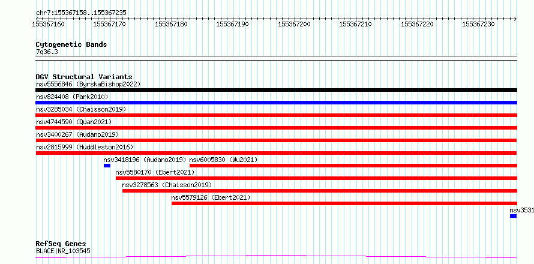Click ruler position 155367210
Viewport: 534px width, 264px height.
coord(356,24)
